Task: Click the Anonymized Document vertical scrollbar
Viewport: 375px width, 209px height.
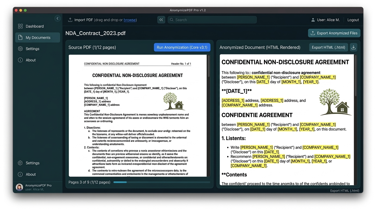Action: [x=355, y=75]
